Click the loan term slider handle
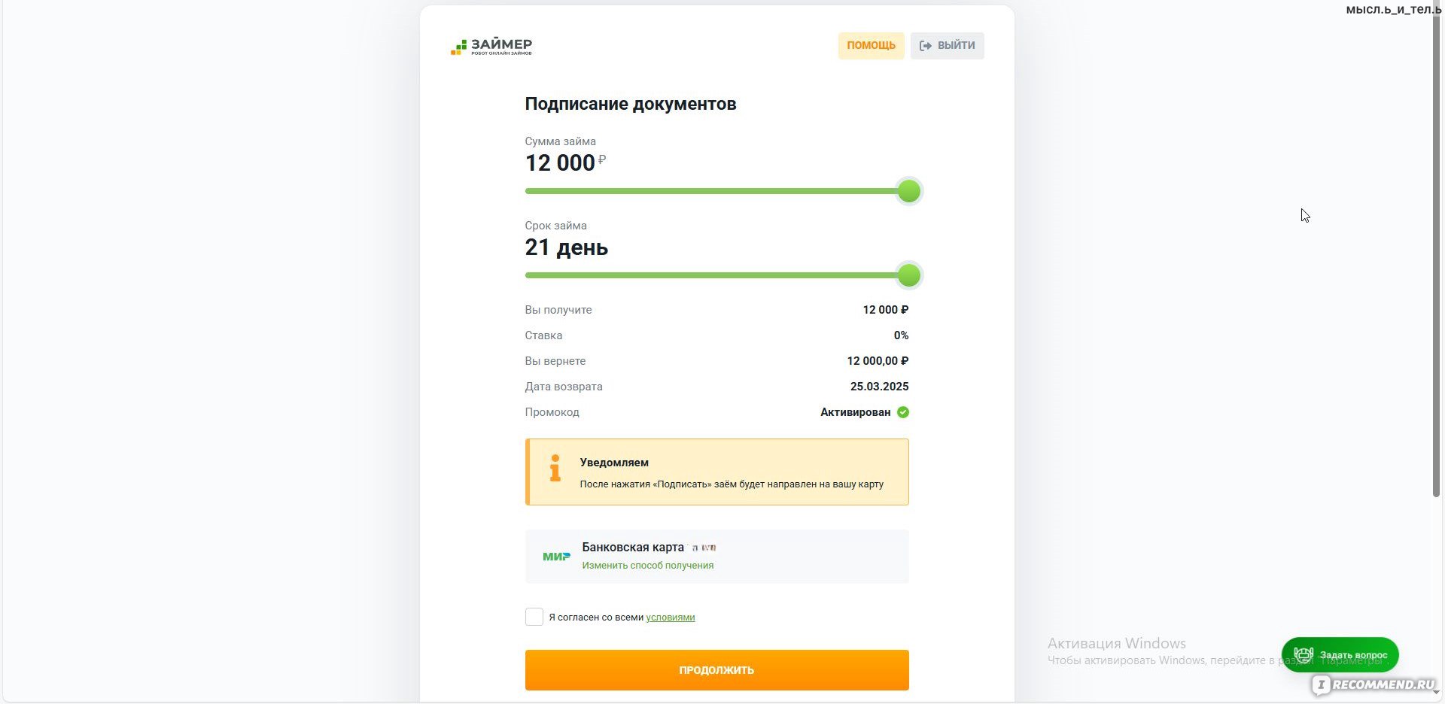The image size is (1445, 704). (x=908, y=276)
